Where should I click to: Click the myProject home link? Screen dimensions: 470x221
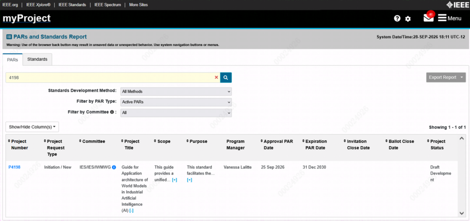pos(27,19)
